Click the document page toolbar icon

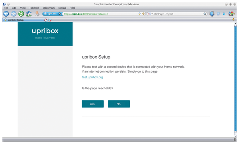(x=218, y=14)
